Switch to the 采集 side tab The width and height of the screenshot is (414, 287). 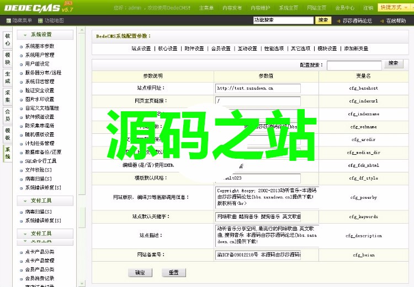8,96
